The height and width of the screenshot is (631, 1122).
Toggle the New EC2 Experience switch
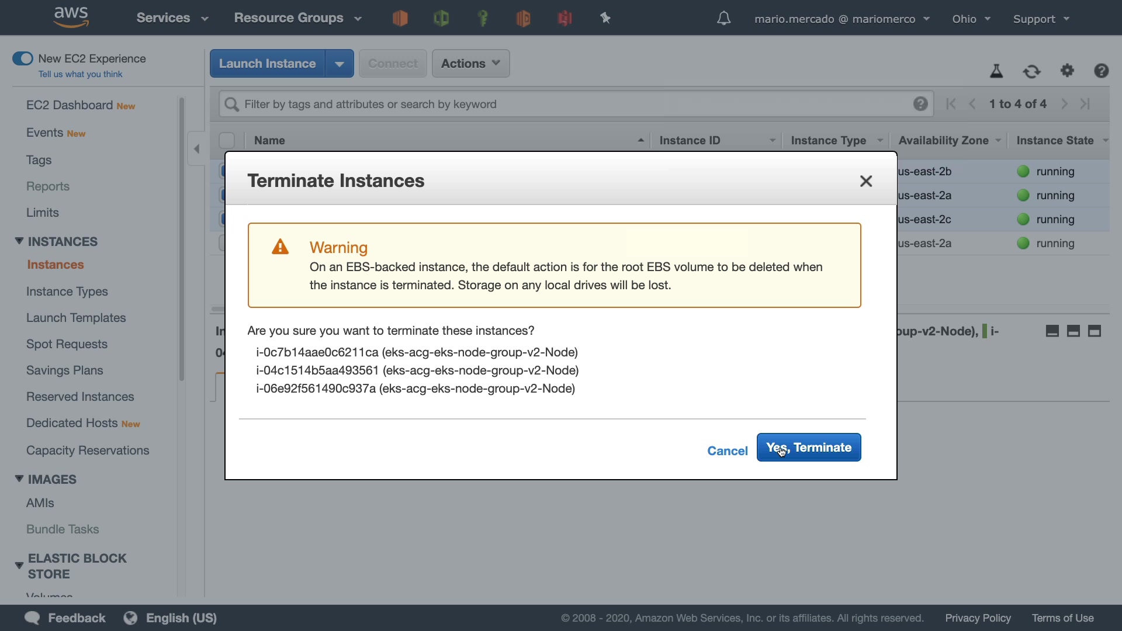(x=23, y=58)
